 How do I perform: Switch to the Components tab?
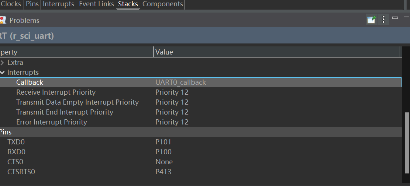(x=163, y=4)
